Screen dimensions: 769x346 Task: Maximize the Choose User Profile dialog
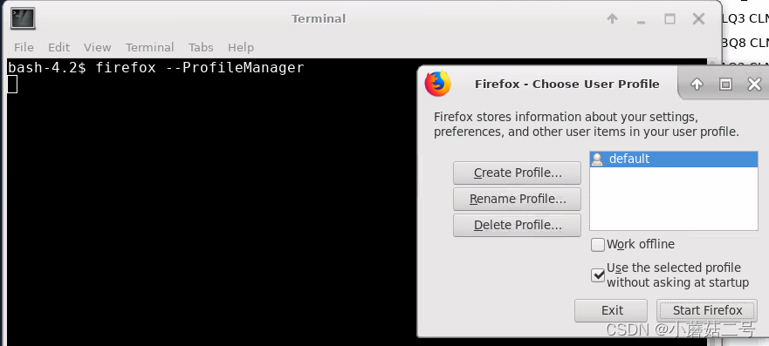[725, 85]
